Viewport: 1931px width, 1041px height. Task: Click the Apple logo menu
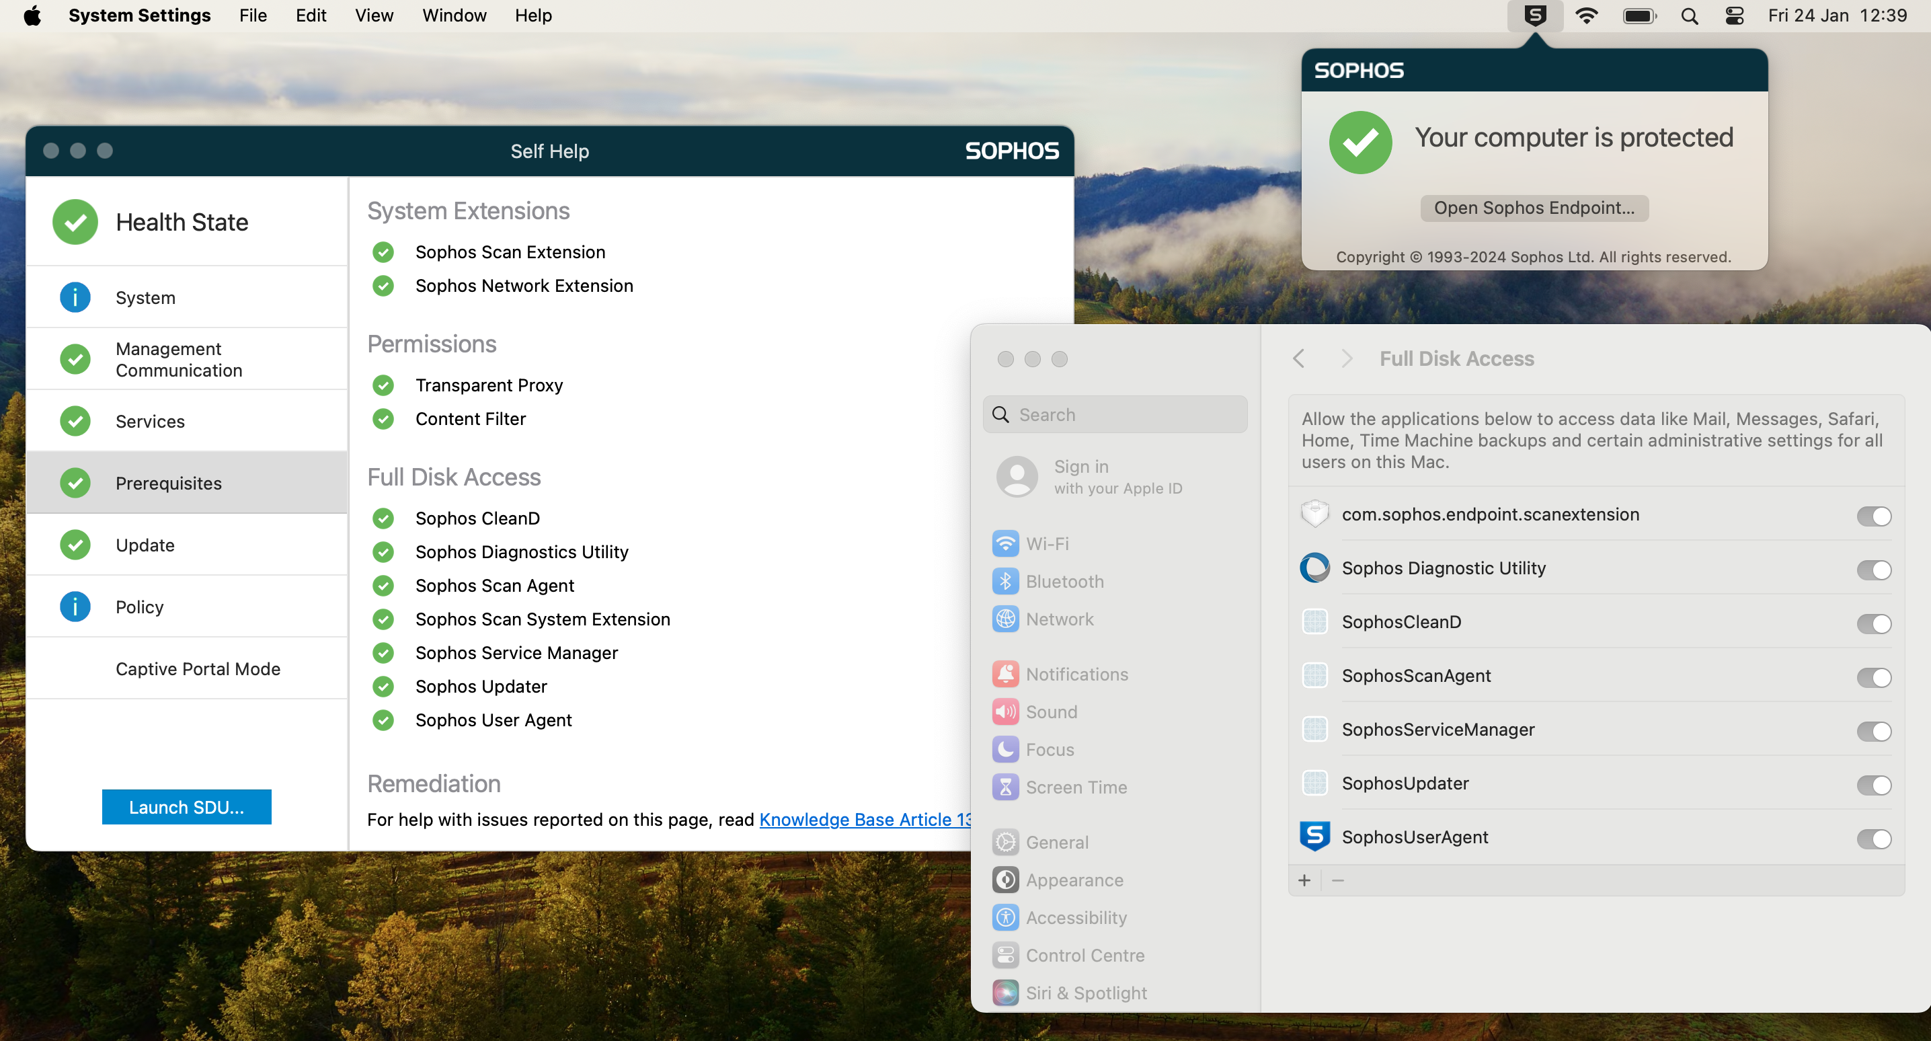tap(32, 15)
